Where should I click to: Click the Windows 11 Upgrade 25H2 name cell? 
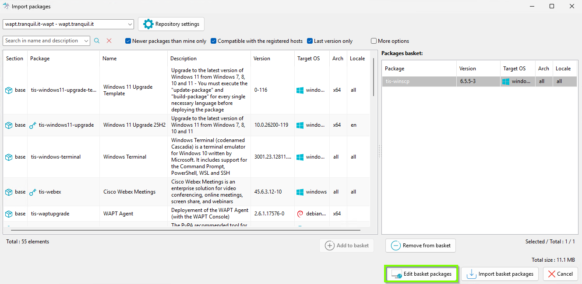pos(134,125)
